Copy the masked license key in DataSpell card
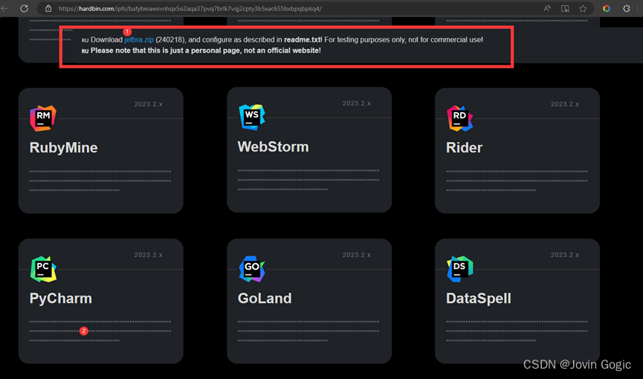This screenshot has height=379, width=643. coord(517,331)
